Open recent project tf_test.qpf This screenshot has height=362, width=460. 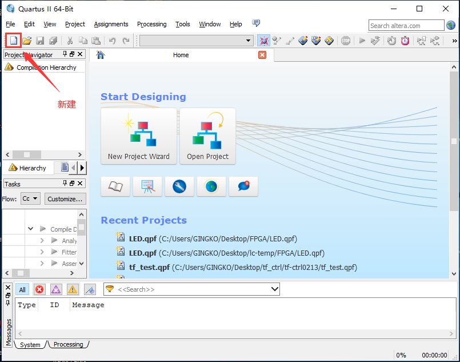tap(149, 267)
